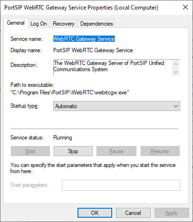The width and height of the screenshot is (193, 222).
Task: Click the Resume service button
Action: point(160,151)
